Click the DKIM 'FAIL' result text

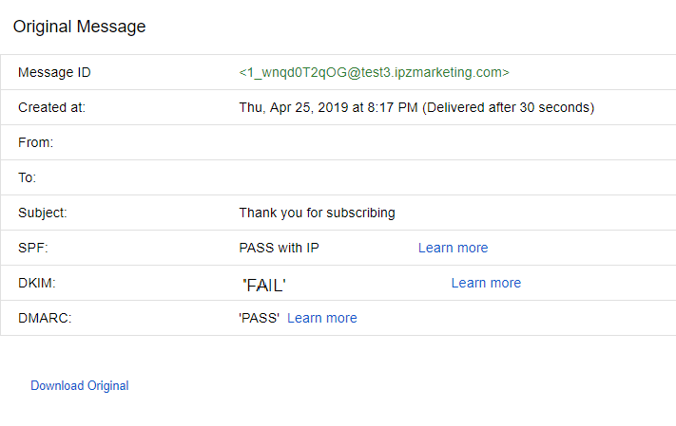264,284
